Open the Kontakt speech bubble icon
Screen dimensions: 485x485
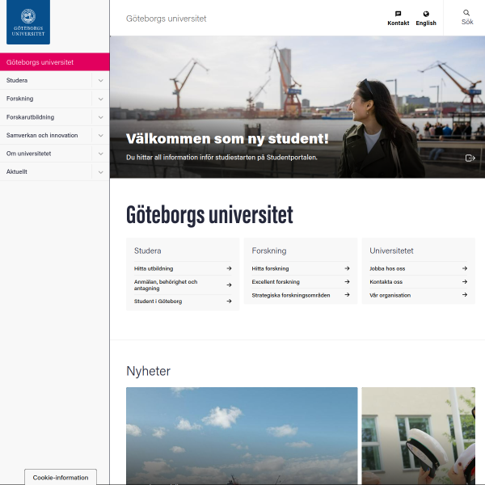(398, 14)
